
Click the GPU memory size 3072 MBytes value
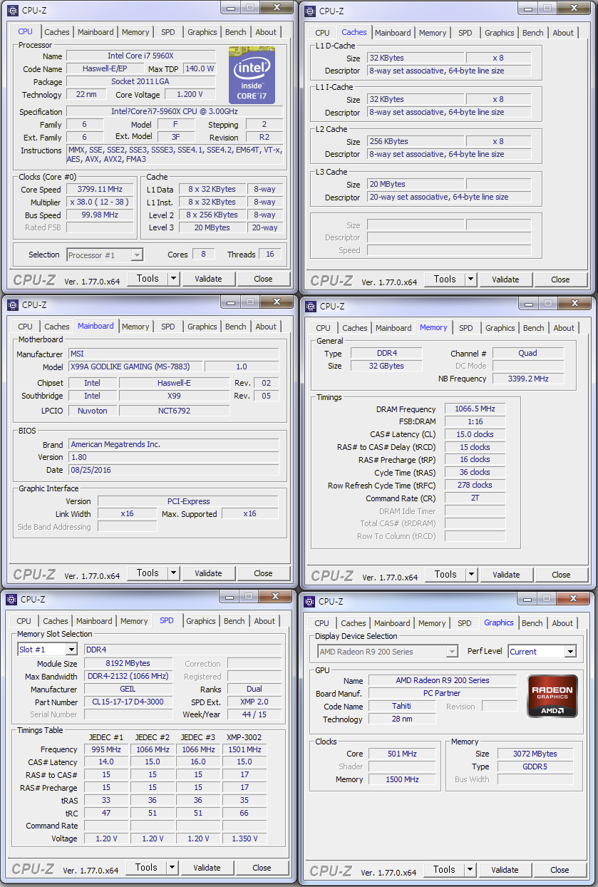click(x=535, y=754)
